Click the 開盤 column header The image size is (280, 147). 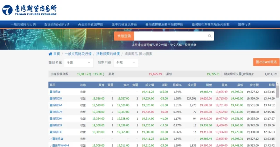209,85
